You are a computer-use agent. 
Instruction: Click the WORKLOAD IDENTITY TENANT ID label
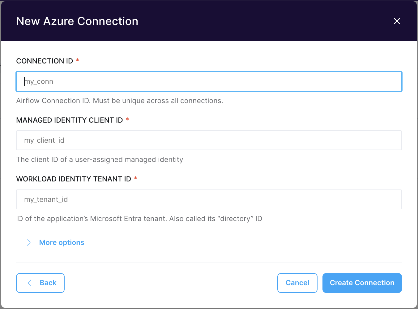pyautogui.click(x=74, y=179)
